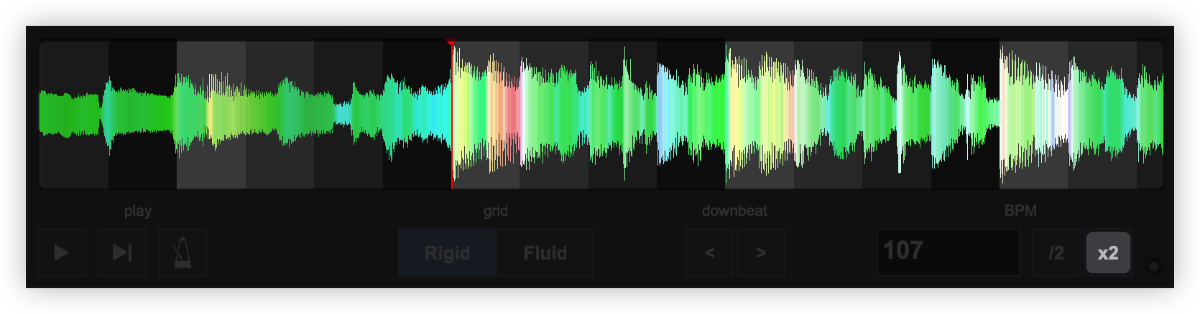Shift downbeat later with right arrow
This screenshot has width=1200, height=314.
pyautogui.click(x=761, y=252)
